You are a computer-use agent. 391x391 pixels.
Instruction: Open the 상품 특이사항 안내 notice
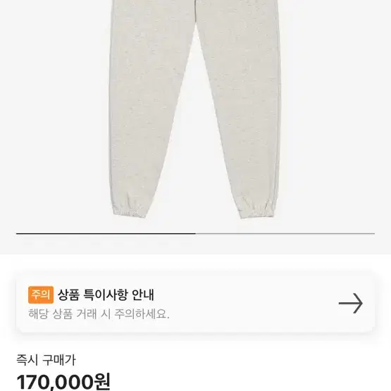pos(106,294)
